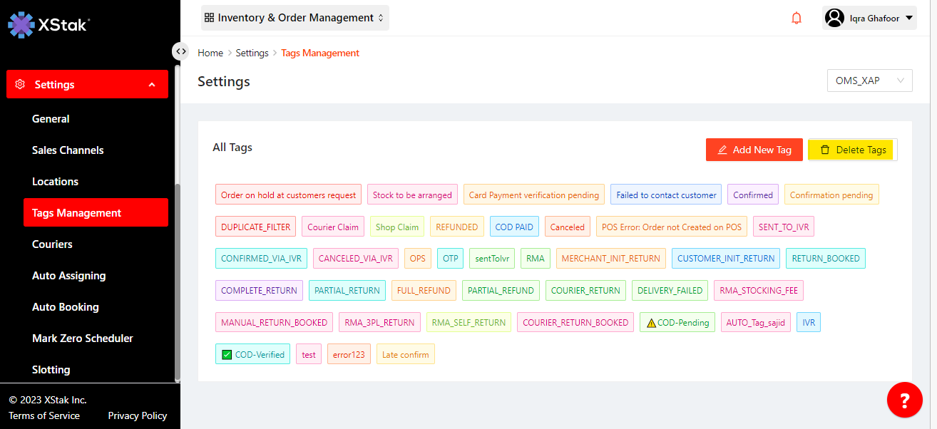Click the XStak logo

[x=48, y=24]
